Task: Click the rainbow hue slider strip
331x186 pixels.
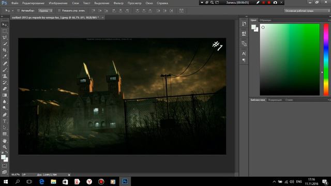Action: (326, 59)
